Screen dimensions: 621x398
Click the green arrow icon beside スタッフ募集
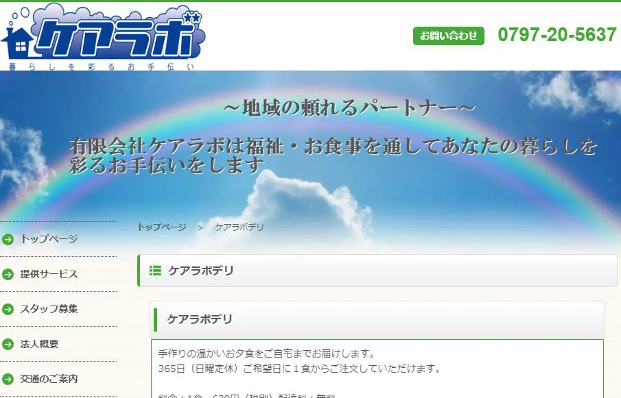pos(8,309)
